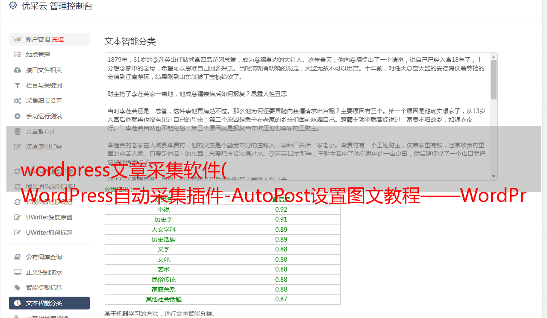Click the gear icon beside 优采云 管理控制台
This screenshot has width=547, height=318.
tap(13, 6)
